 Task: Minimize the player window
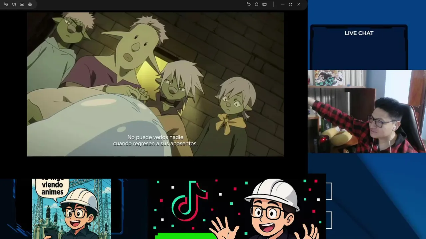pyautogui.click(x=283, y=4)
